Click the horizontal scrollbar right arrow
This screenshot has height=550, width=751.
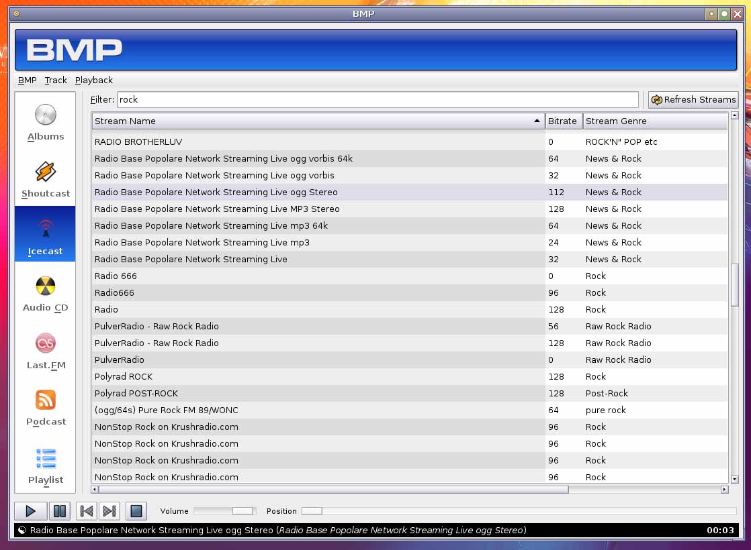(724, 489)
